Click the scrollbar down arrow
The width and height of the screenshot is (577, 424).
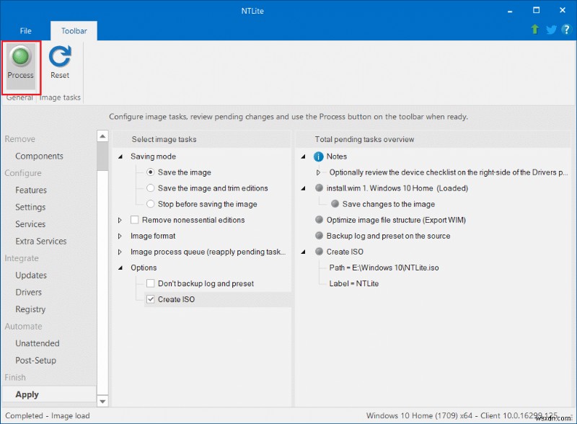pyautogui.click(x=102, y=400)
